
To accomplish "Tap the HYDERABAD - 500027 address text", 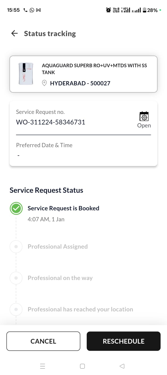I will pyautogui.click(x=80, y=83).
